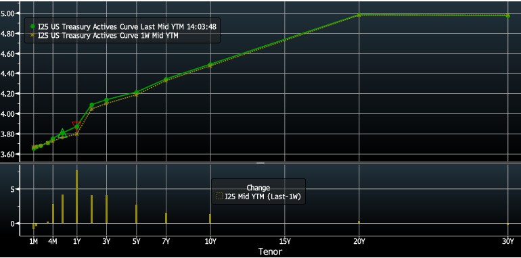The image size is (521, 258).
Task: Click the 30Y data point on the yield curve
Action: click(507, 16)
